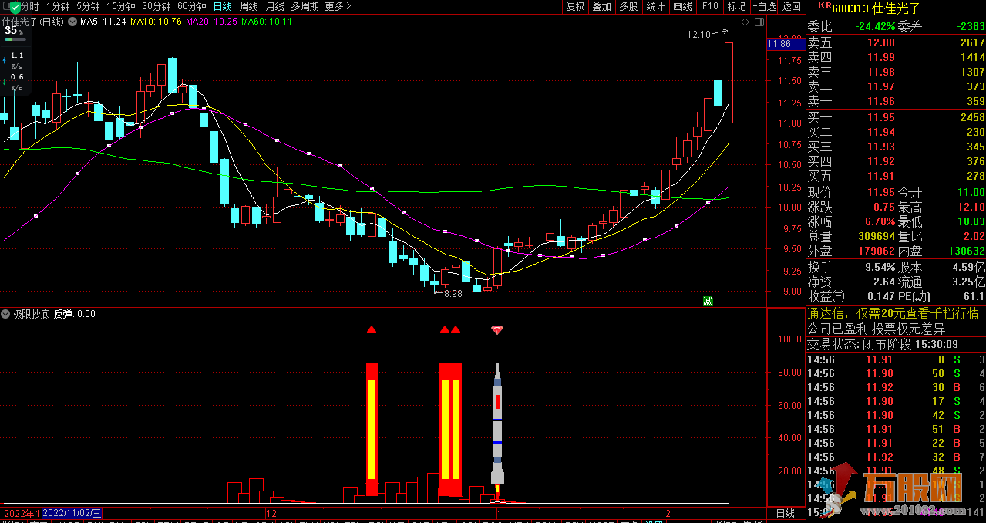Click the green shield icon at top-left
The image size is (986, 523).
[x=14, y=6]
